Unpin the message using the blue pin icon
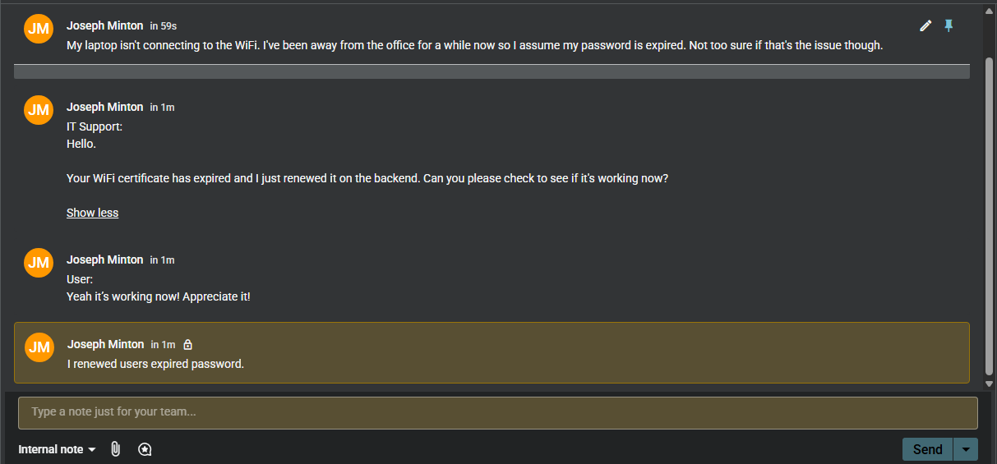This screenshot has width=997, height=464. [x=949, y=26]
